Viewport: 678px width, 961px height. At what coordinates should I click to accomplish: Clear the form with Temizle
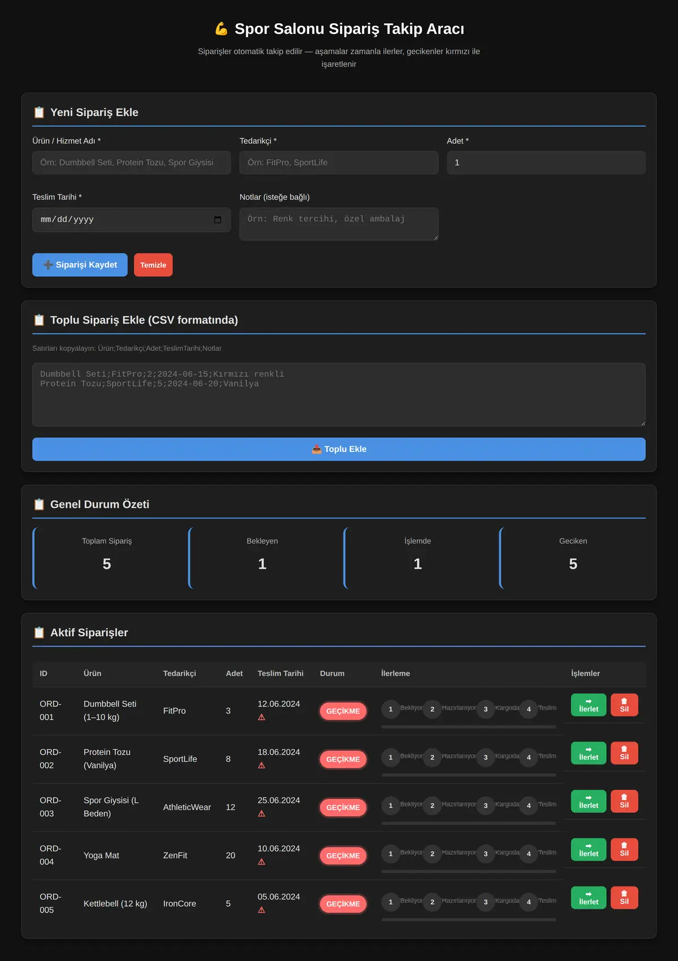click(153, 265)
